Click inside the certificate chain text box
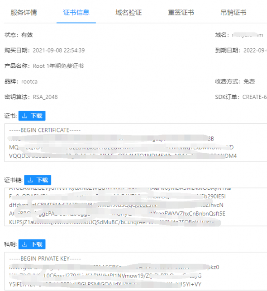267x291 pixels. point(136,207)
